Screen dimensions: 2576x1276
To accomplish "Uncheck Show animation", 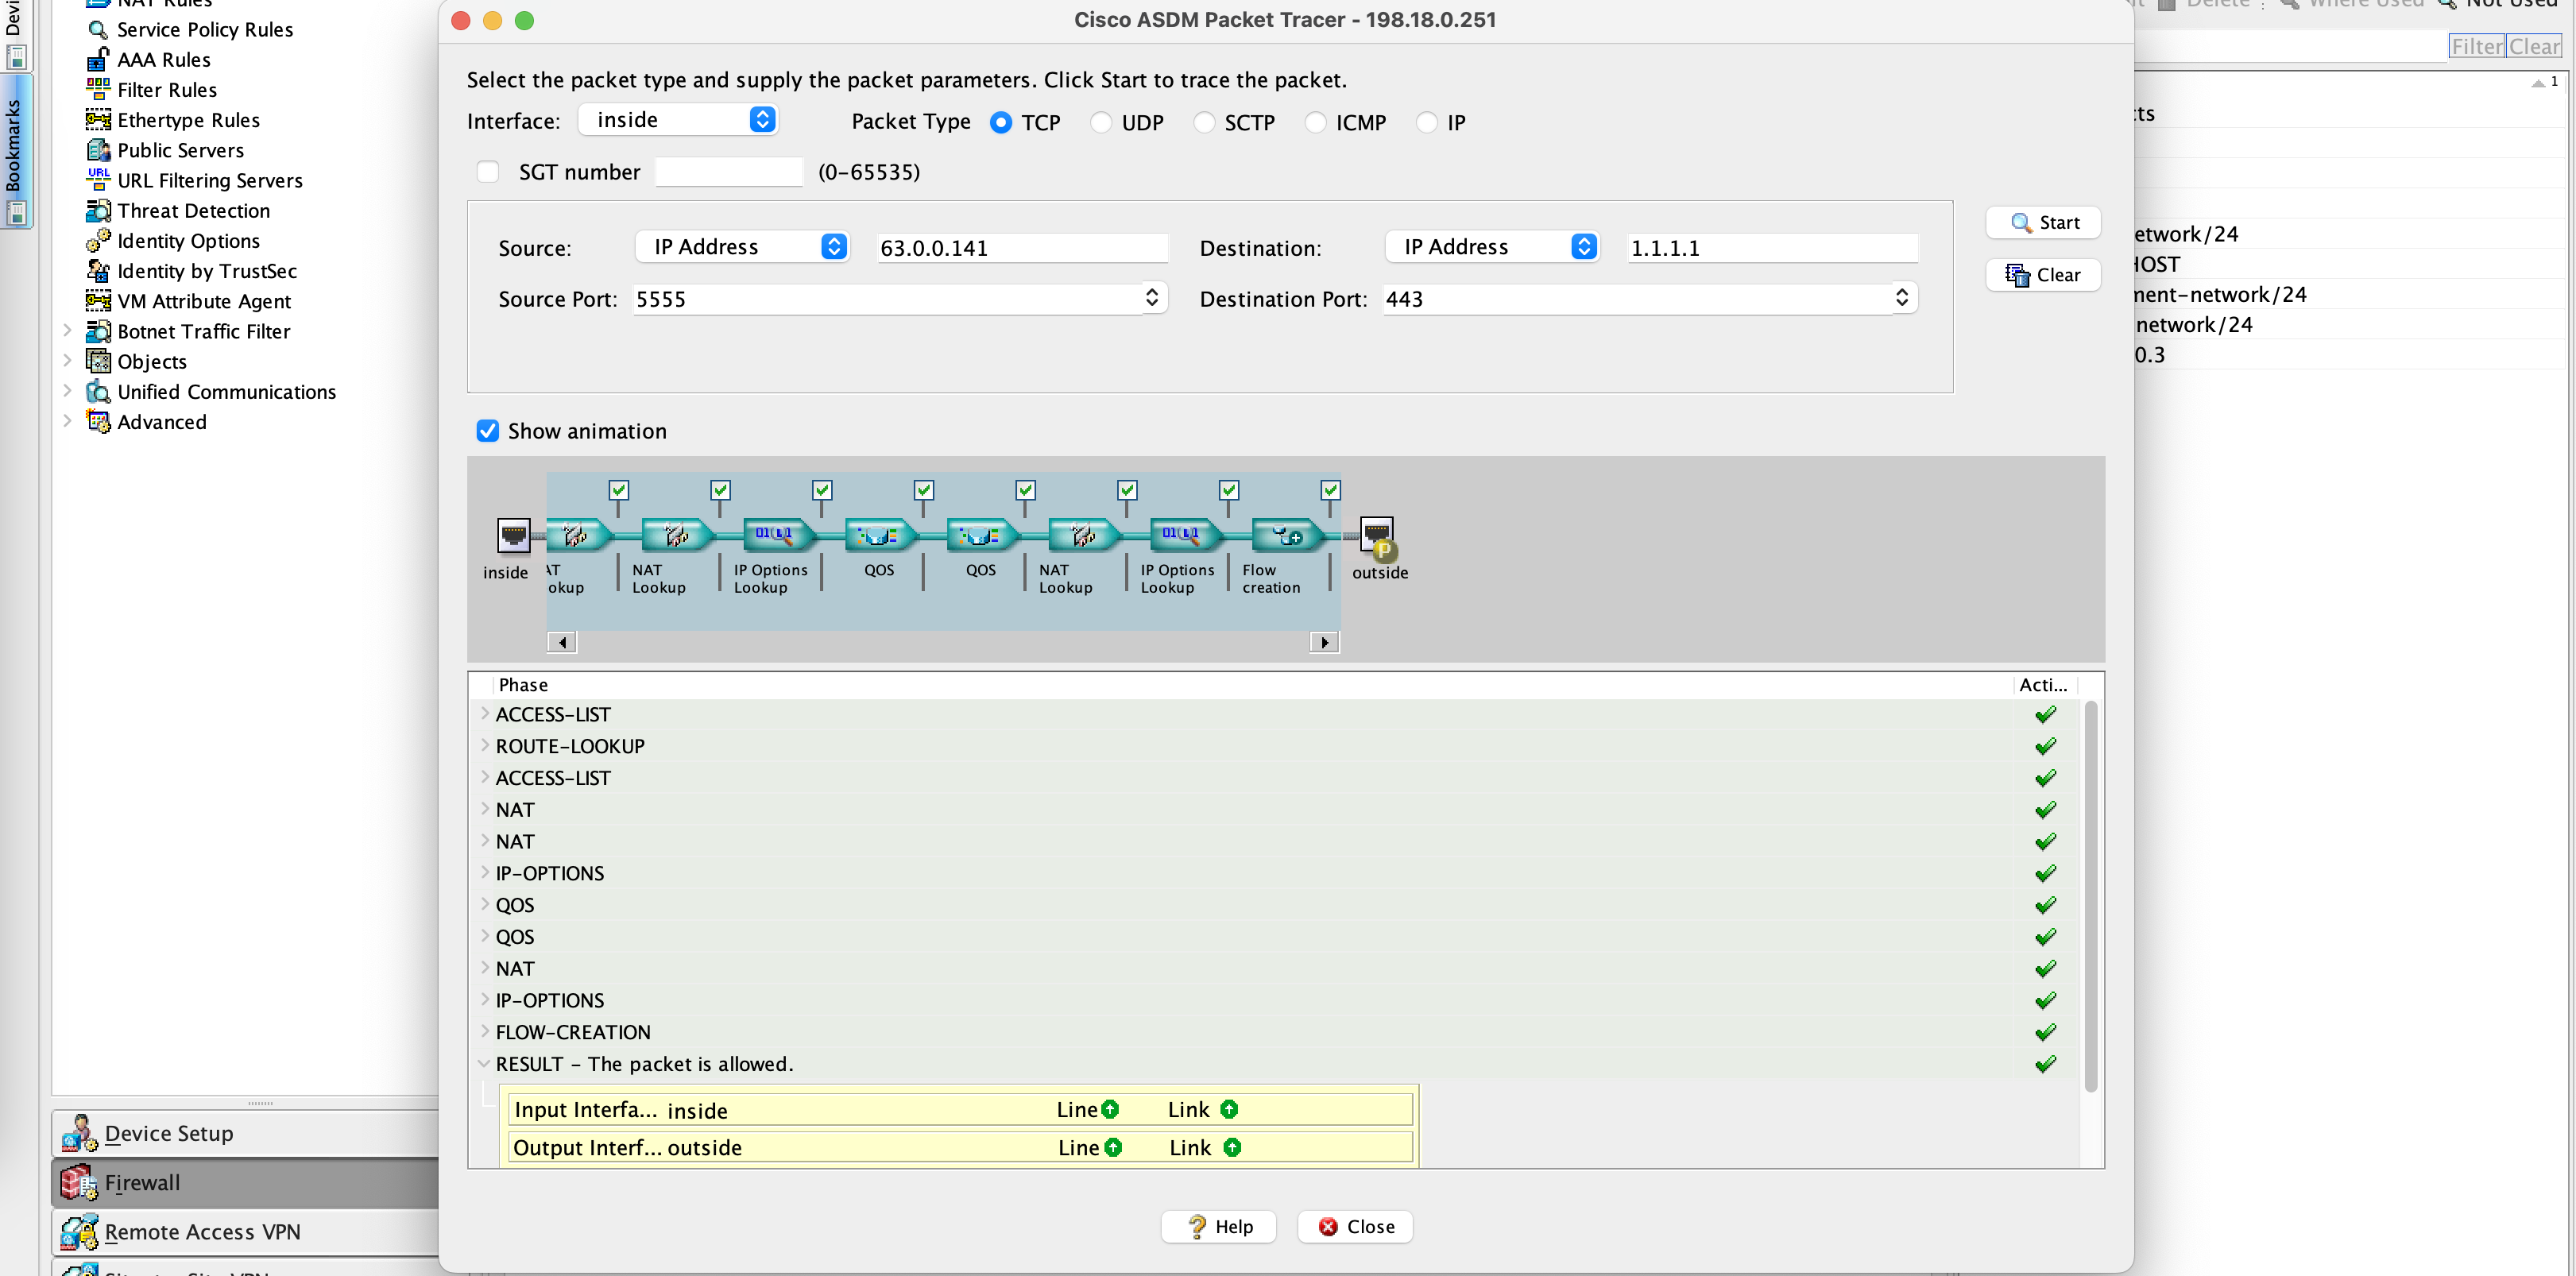I will pyautogui.click(x=488, y=431).
